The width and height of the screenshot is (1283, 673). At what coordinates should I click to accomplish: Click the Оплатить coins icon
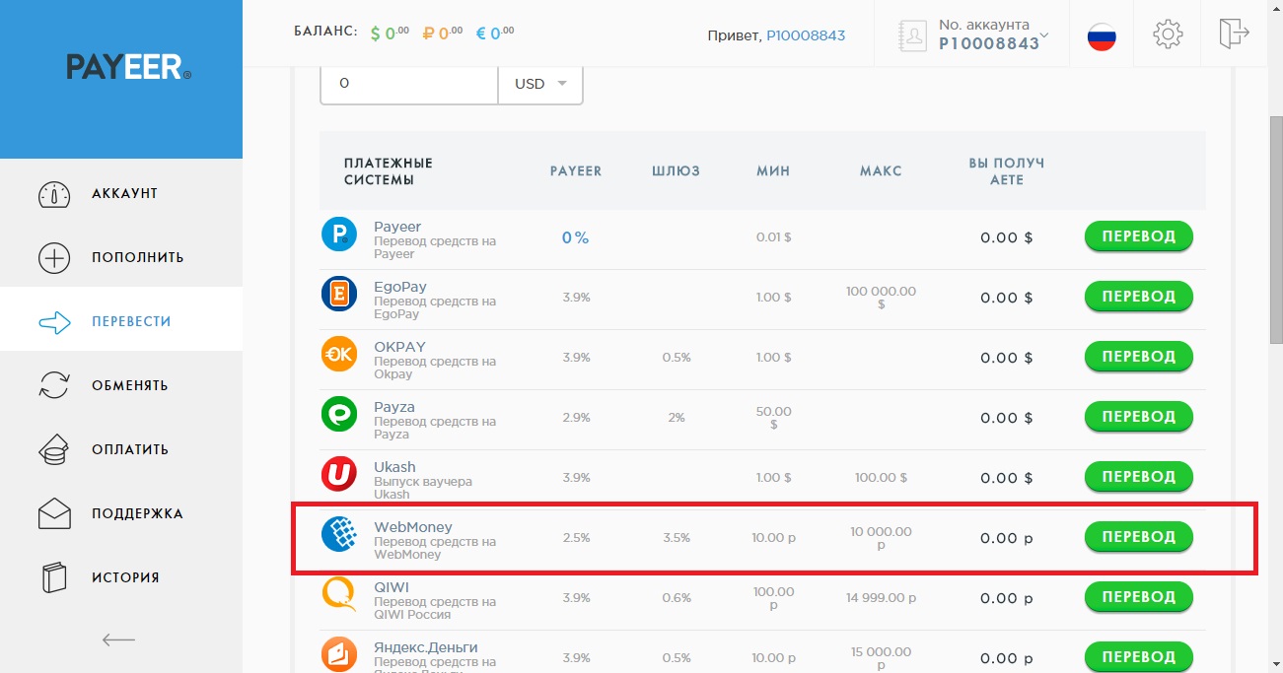[x=54, y=449]
